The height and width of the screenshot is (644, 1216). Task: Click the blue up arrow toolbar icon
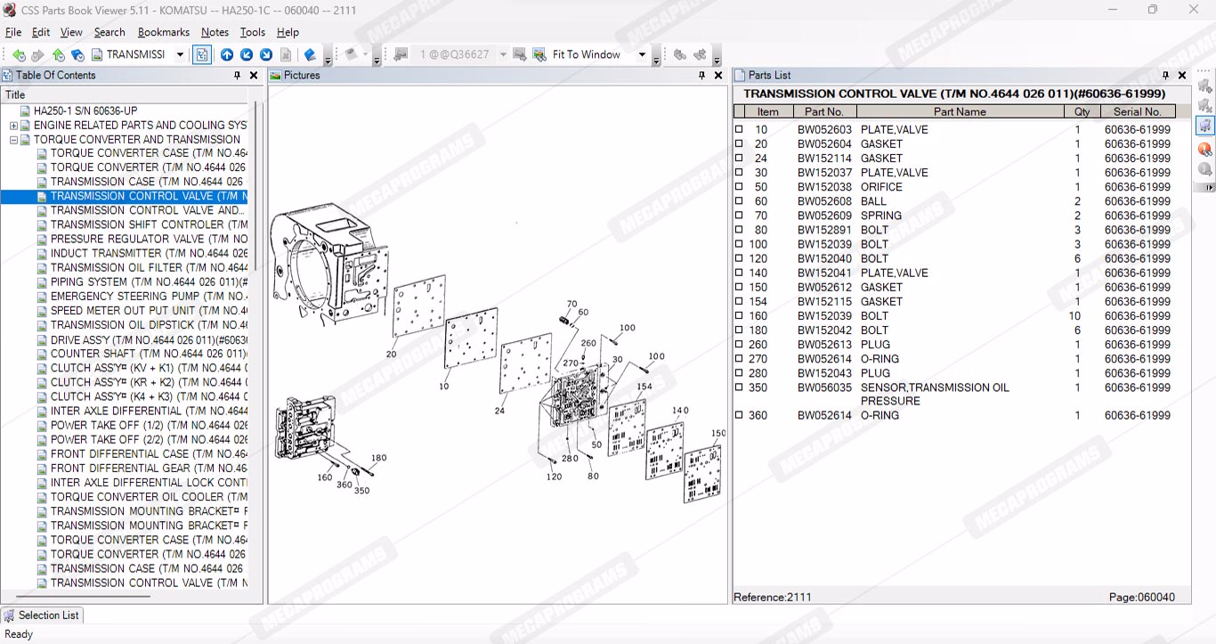(x=227, y=55)
